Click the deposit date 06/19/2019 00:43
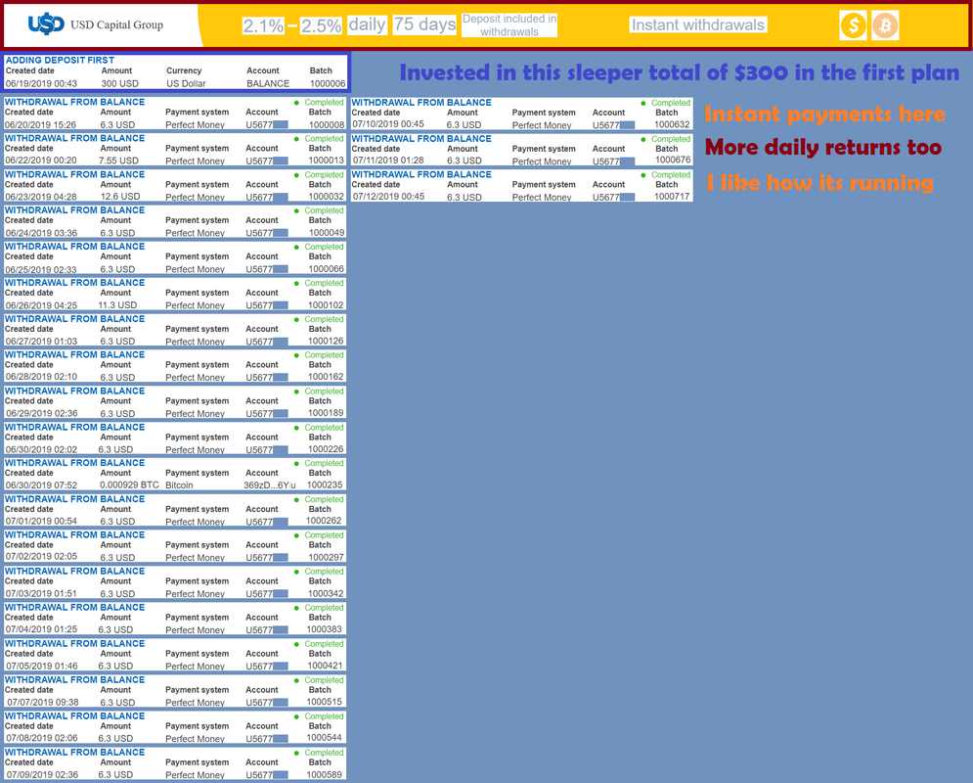 (42, 83)
